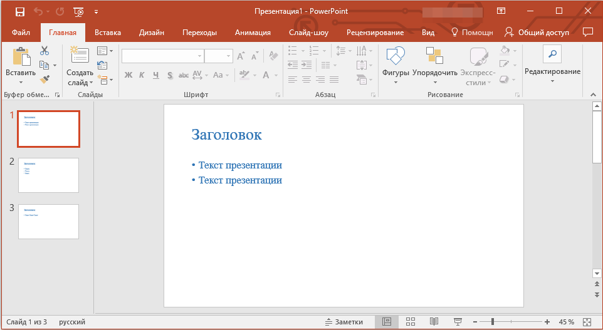Select the Format Painter brush
The width and height of the screenshot is (603, 330).
pos(45,80)
